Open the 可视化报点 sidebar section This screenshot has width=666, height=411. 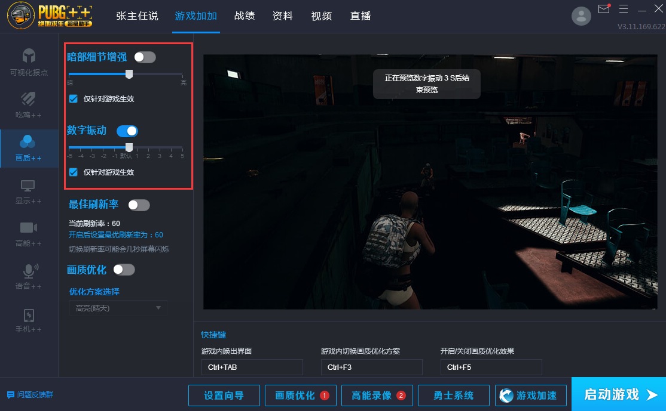(29, 62)
